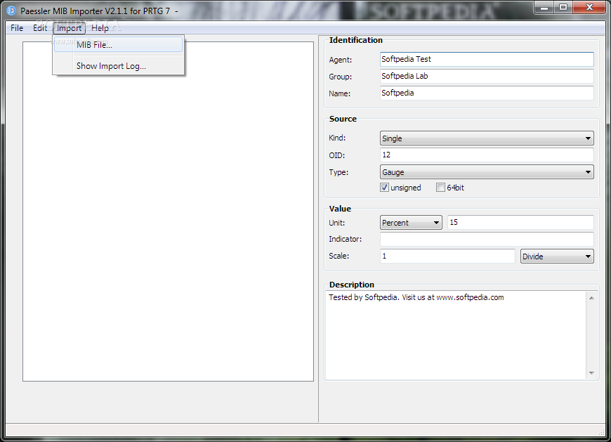This screenshot has width=611, height=442.
Task: Click the empty Indicator field
Action: coord(487,239)
